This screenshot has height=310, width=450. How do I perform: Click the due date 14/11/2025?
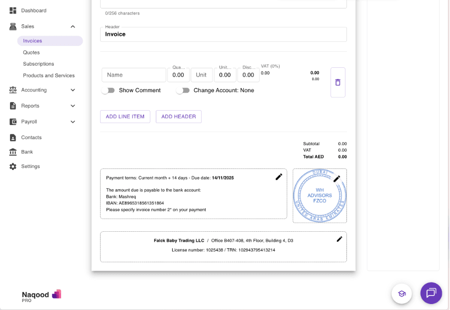[223, 178]
